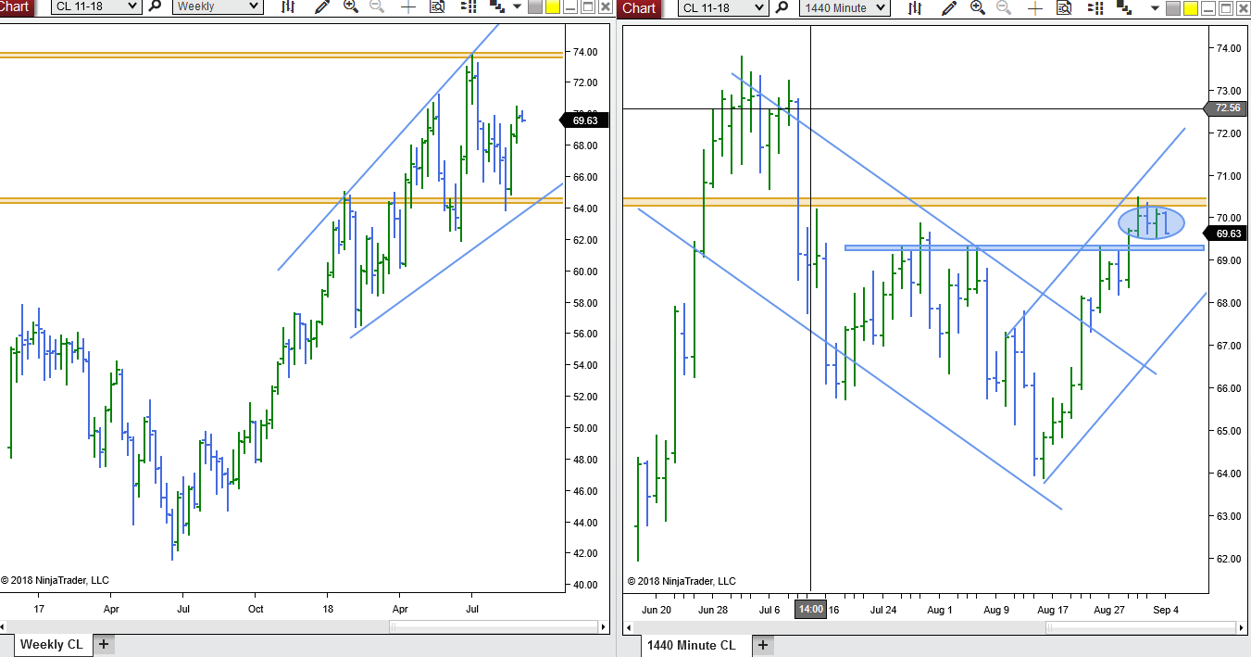Select drawing tools pencil in 1440 Minute chart
1251x657 pixels.
coord(948,7)
